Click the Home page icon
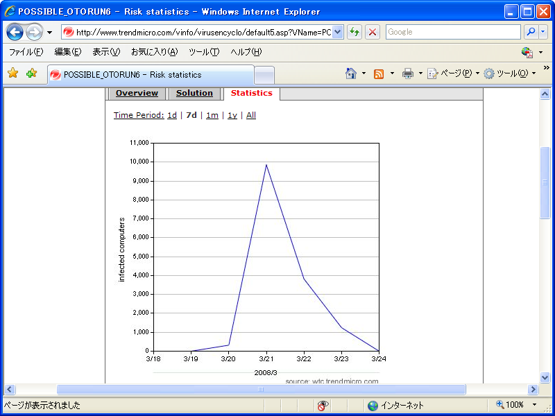Image resolution: width=555 pixels, height=416 pixels. (x=351, y=73)
